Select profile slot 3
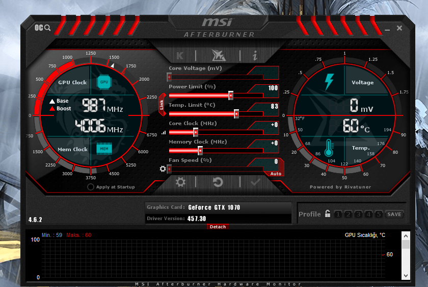428x287 pixels. 358,214
